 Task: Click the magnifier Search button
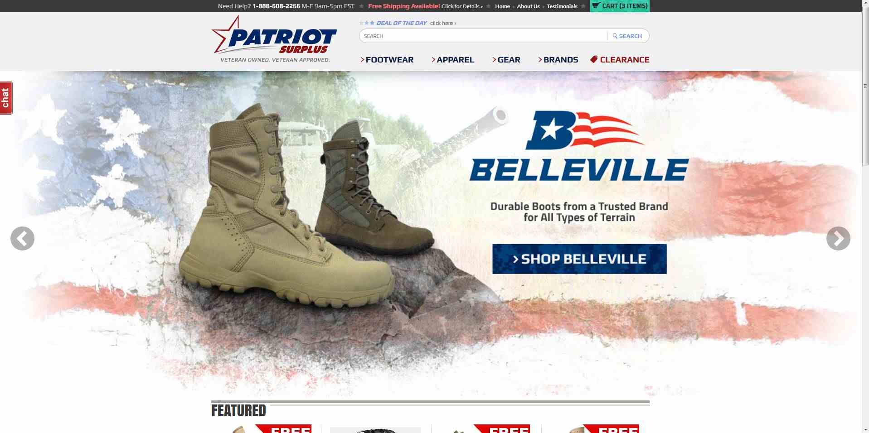(x=627, y=36)
